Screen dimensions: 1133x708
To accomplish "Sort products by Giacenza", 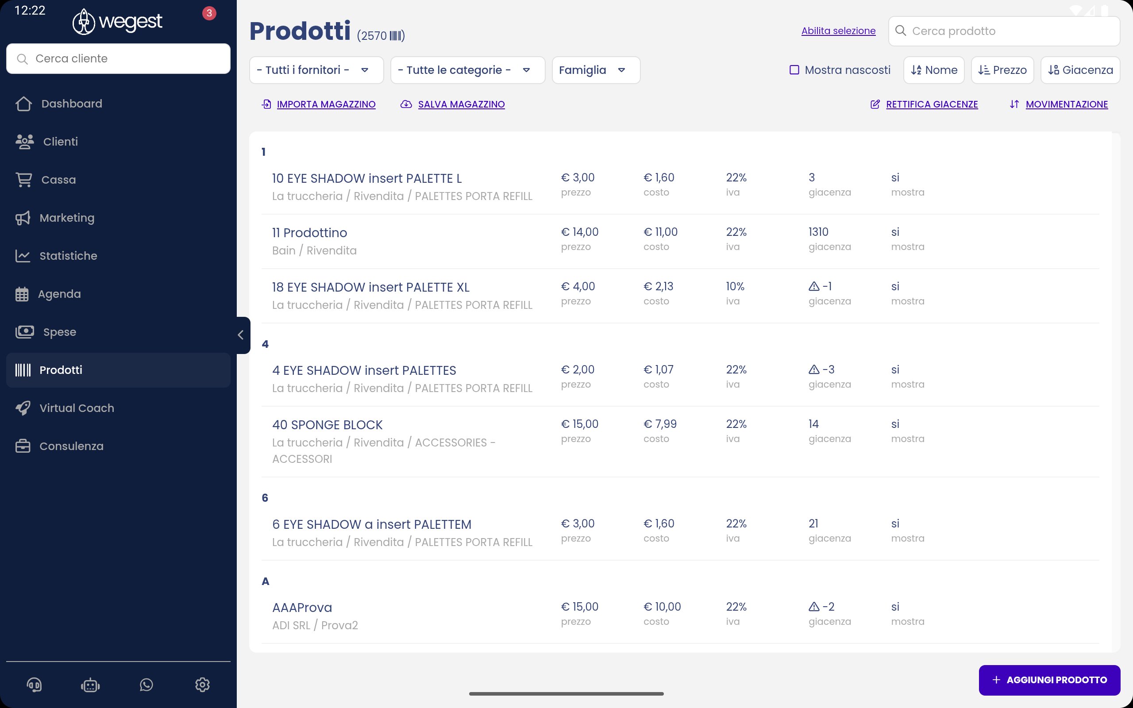I will click(x=1079, y=70).
